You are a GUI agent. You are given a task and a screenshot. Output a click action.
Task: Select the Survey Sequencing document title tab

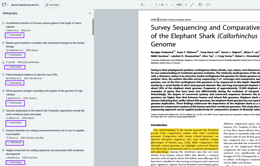coord(26,5)
